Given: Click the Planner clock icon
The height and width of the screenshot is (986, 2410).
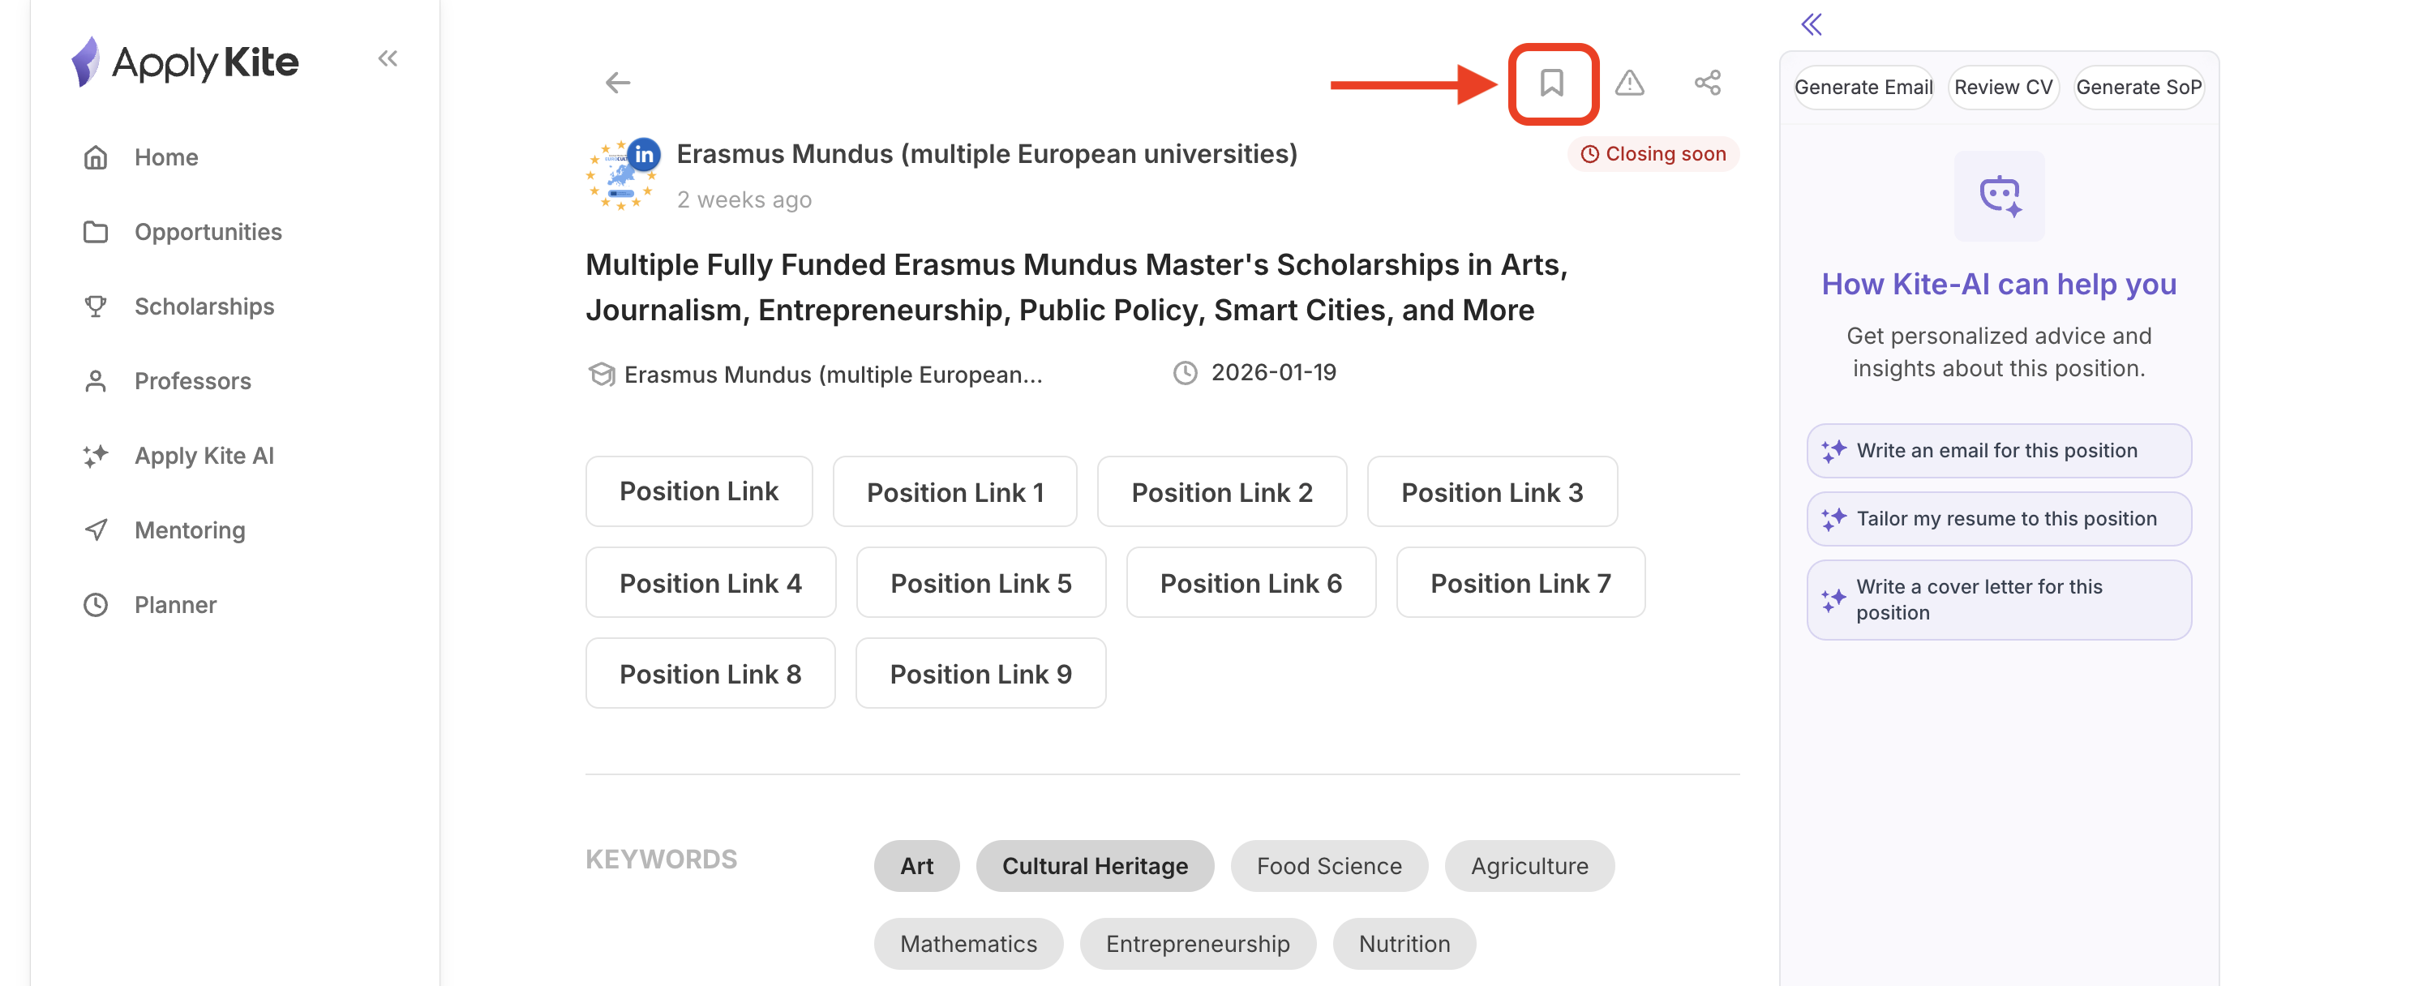Looking at the screenshot, I should pyautogui.click(x=96, y=604).
